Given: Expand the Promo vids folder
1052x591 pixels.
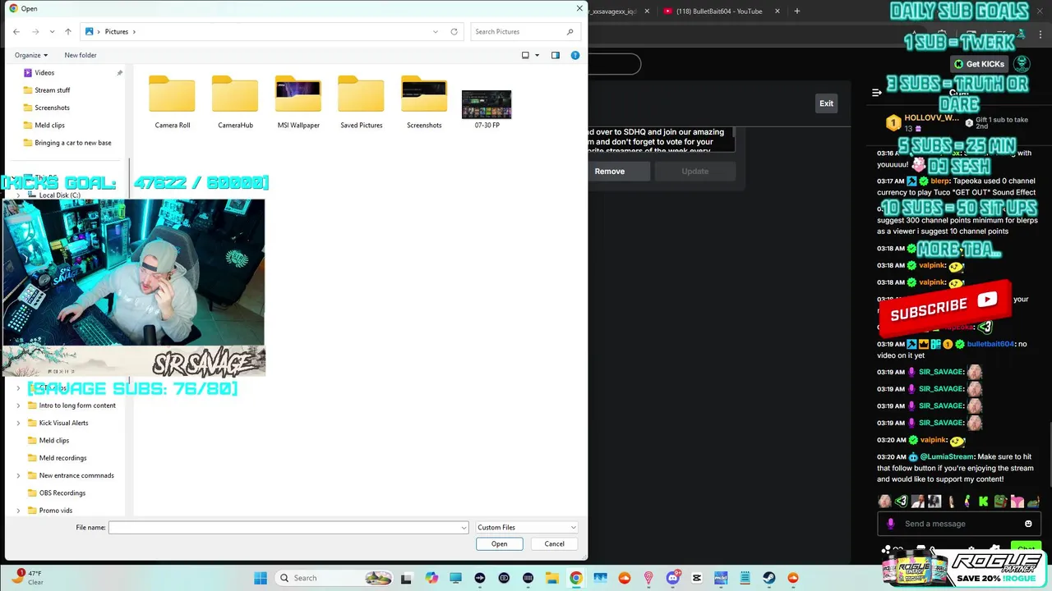Looking at the screenshot, I should click(18, 511).
